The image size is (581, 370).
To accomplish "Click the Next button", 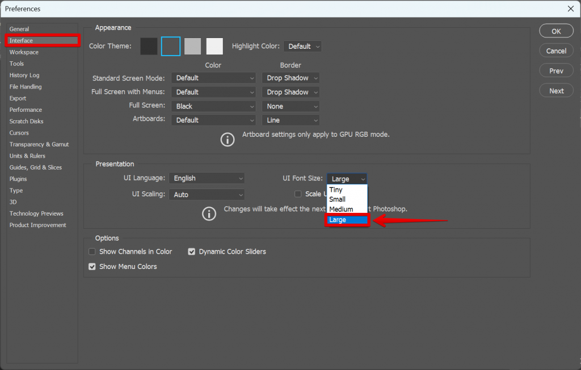I will click(556, 90).
